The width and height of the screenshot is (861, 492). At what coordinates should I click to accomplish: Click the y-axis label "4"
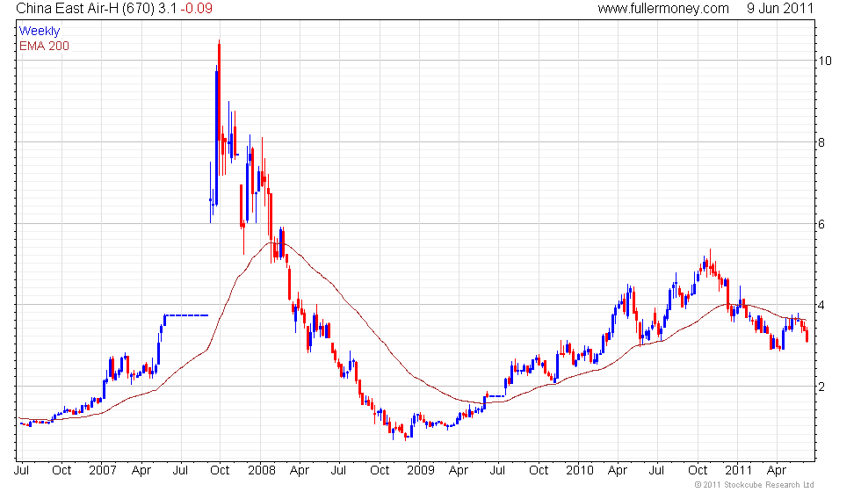[821, 306]
